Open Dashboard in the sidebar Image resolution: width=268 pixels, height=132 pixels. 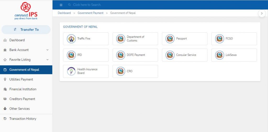pos(26,40)
